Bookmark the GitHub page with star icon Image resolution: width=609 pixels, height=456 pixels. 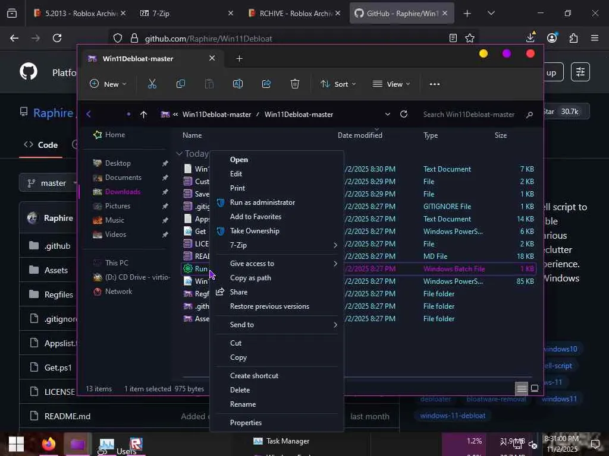pos(470,38)
